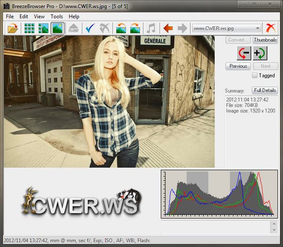
Task: Open the File menu
Action: click(x=10, y=16)
